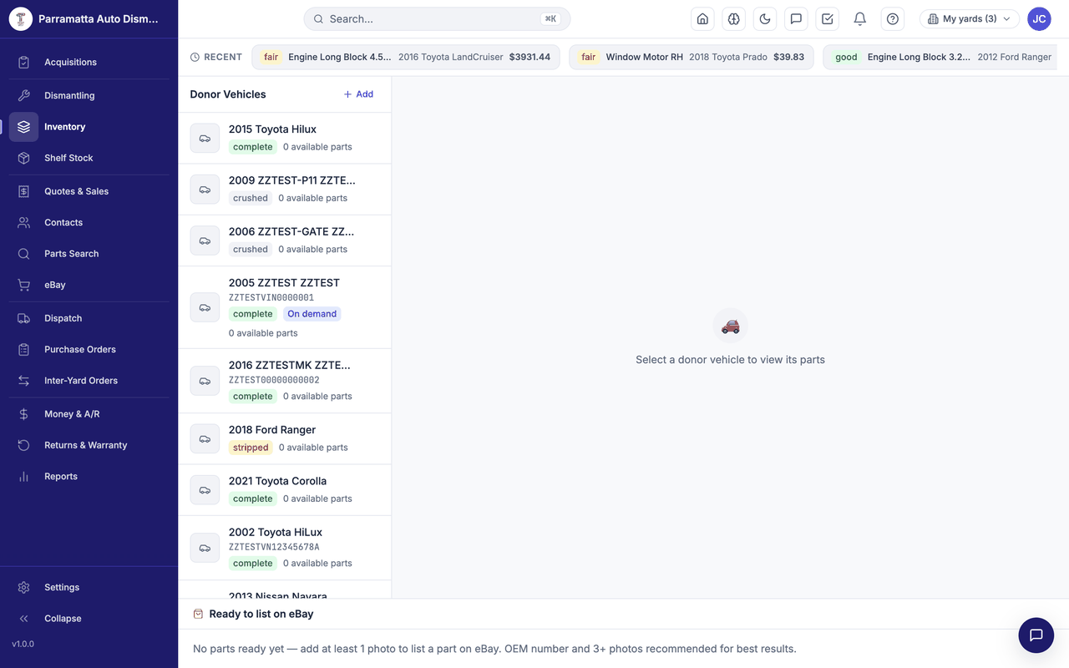
Task: Open the messages speech bubble icon in top bar
Action: (x=797, y=18)
